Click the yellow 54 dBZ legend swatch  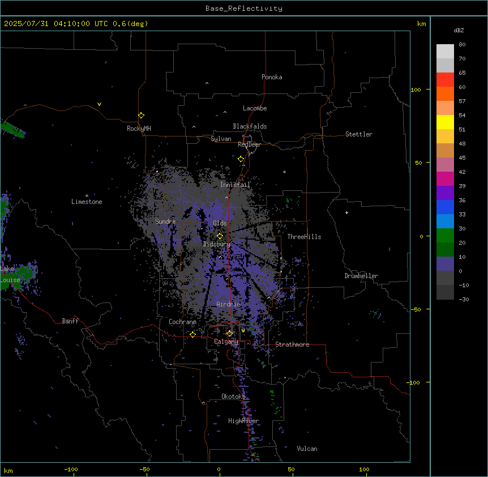(445, 122)
